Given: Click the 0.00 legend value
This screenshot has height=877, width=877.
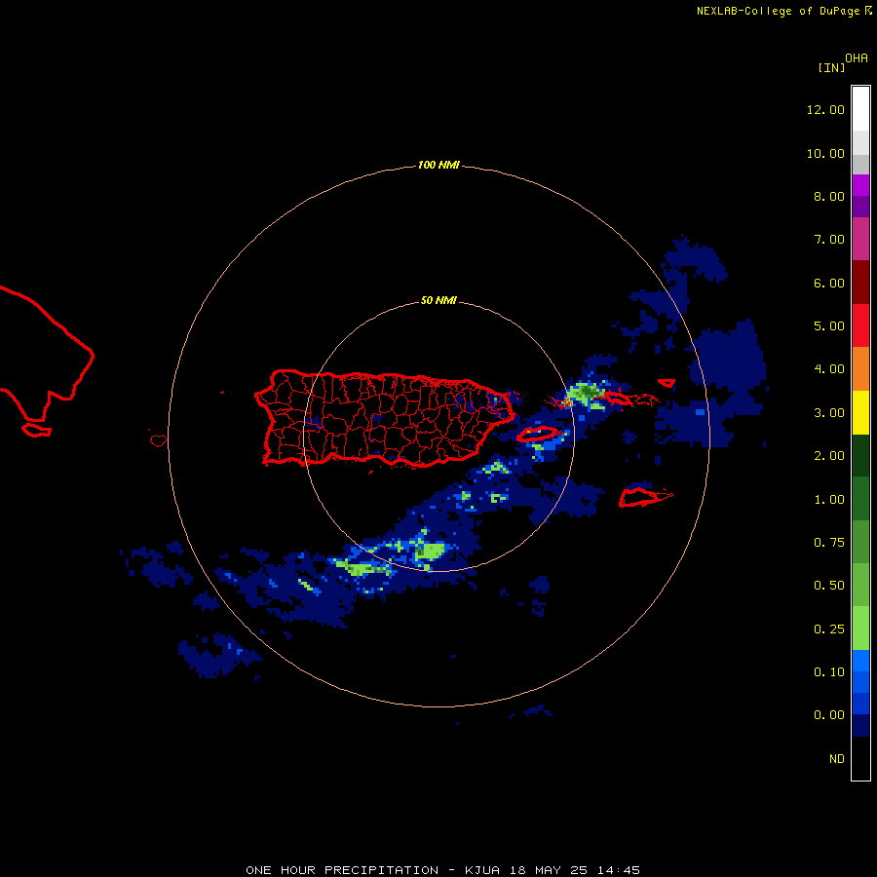Looking at the screenshot, I should tap(829, 715).
